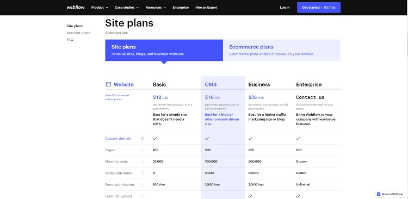Click the Enterprise plan heading
Viewport: 408px width, 199px height.
(x=309, y=84)
